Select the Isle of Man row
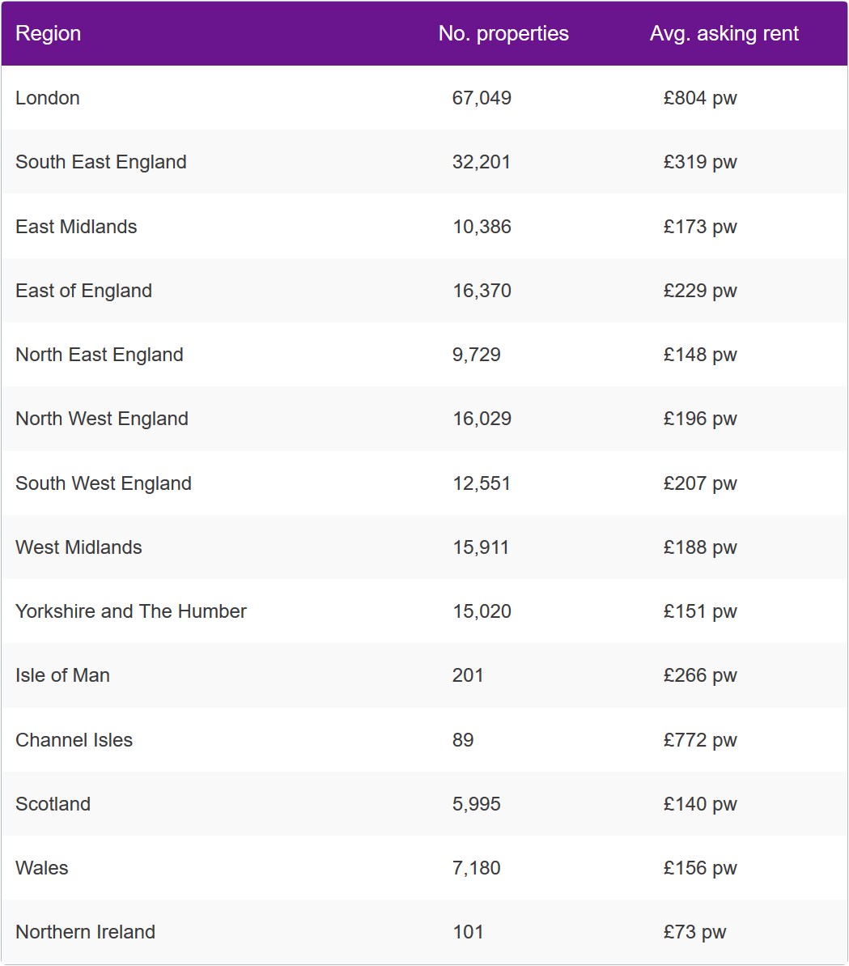The image size is (849, 966). (x=424, y=675)
